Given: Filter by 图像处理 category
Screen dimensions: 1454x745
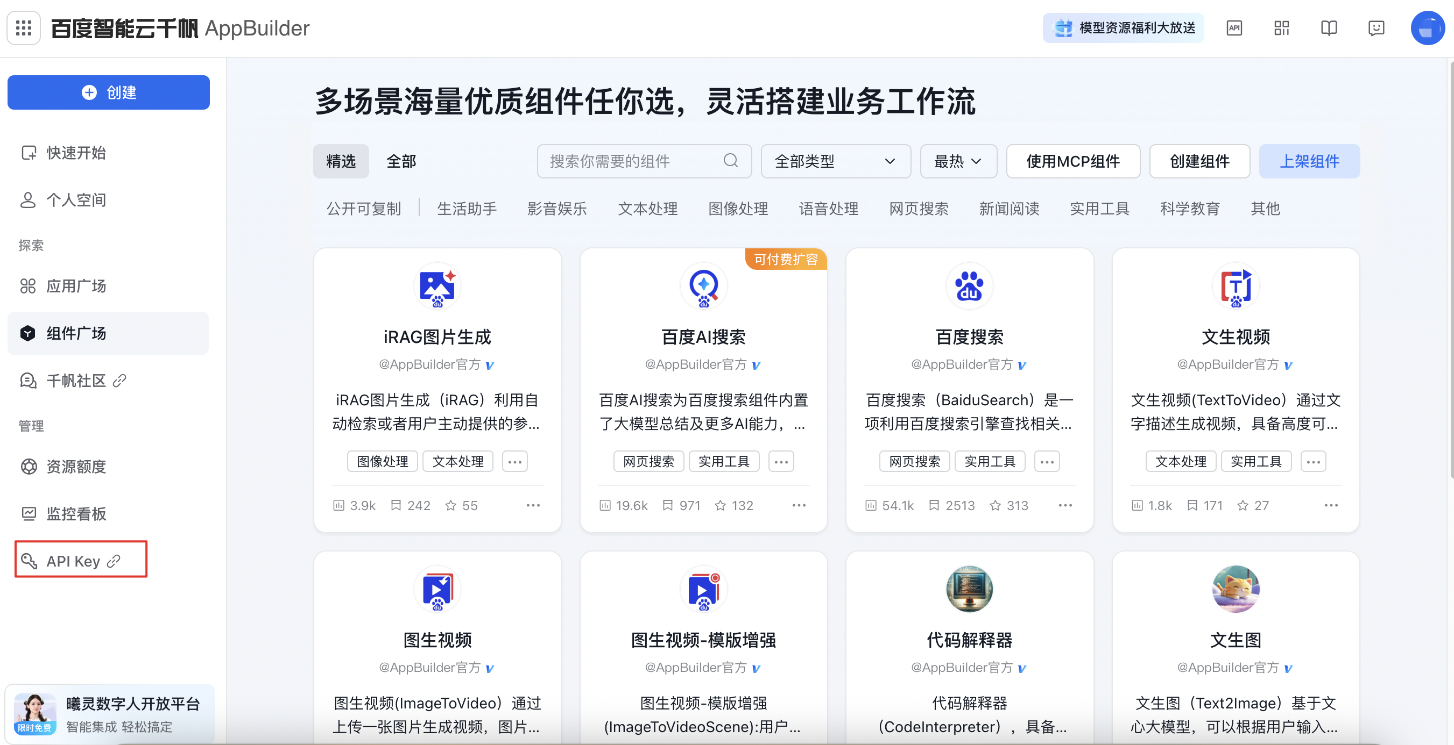Looking at the screenshot, I should click(738, 209).
